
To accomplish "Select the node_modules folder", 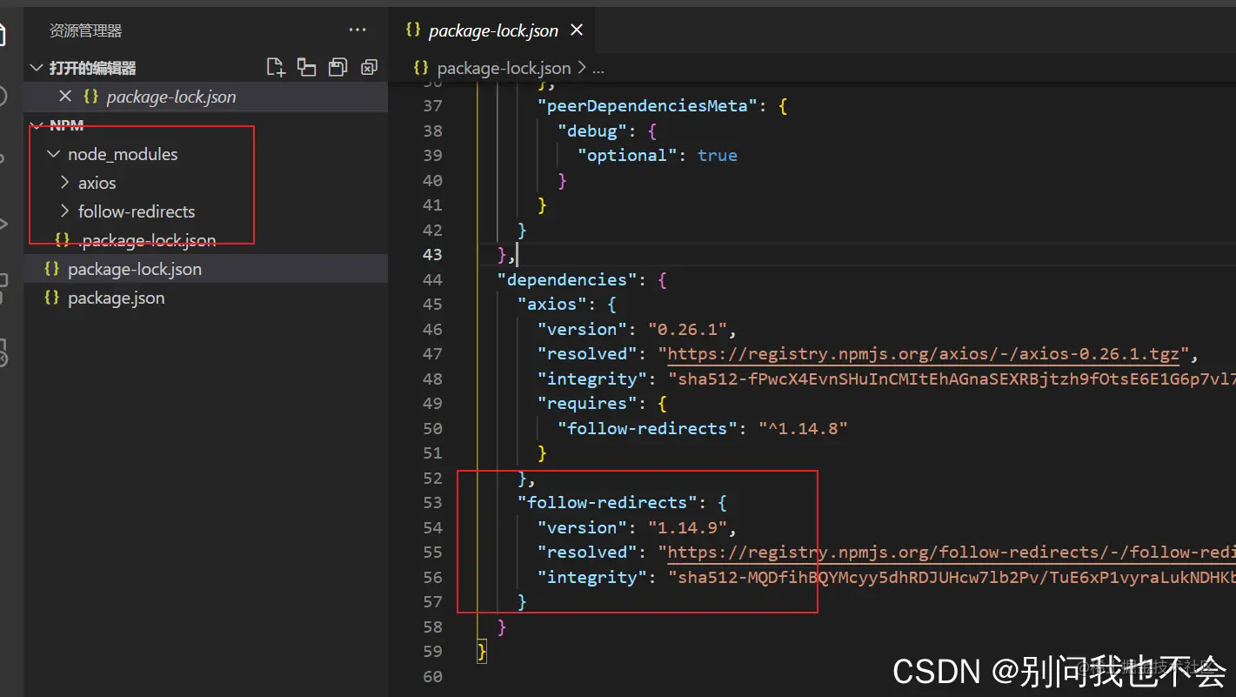I will pos(123,154).
